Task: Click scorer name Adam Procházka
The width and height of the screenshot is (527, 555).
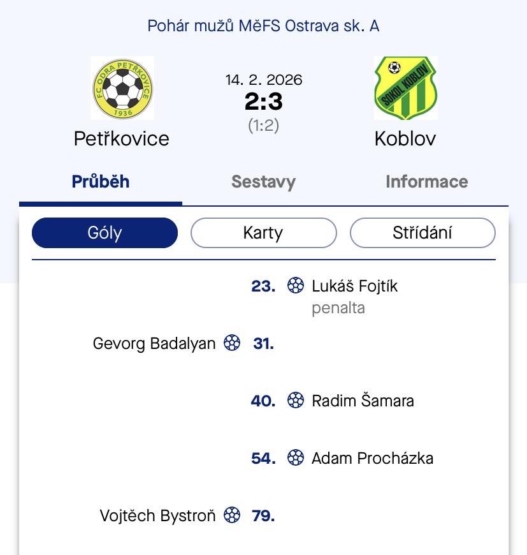Action: pyautogui.click(x=372, y=458)
